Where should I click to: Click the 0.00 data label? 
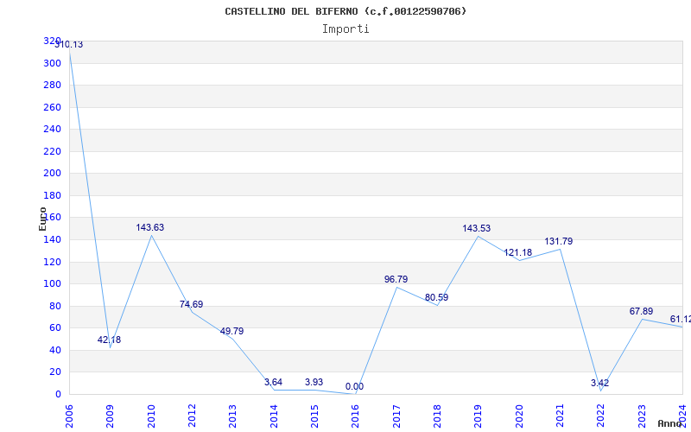tap(354, 386)
